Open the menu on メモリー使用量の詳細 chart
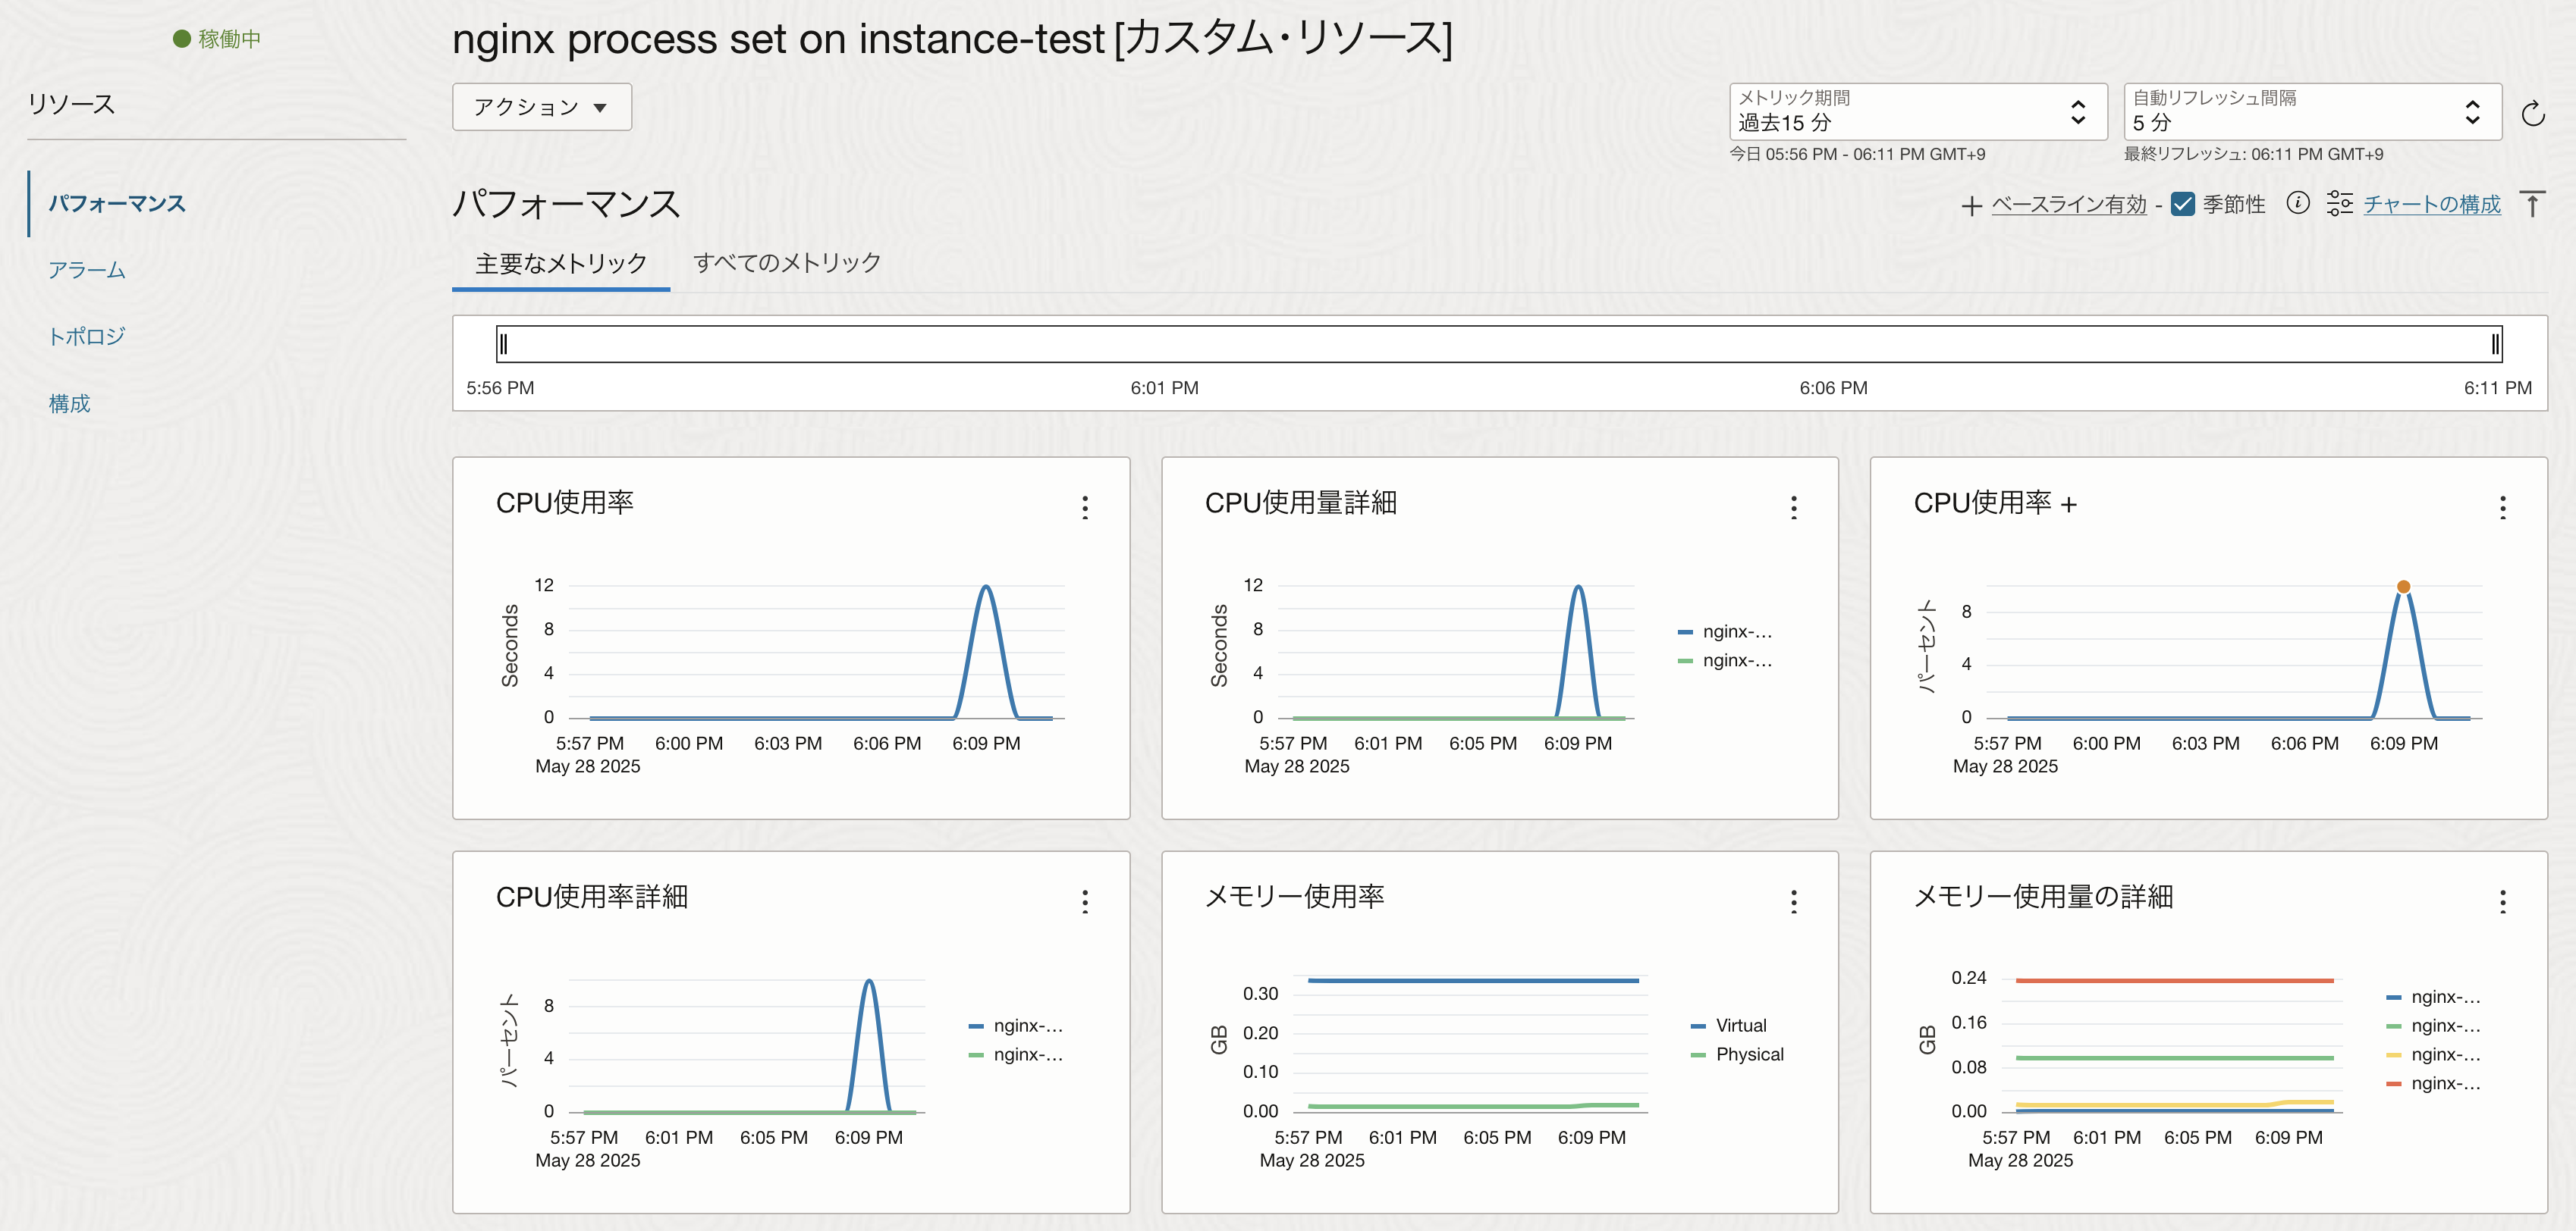The image size is (2576, 1231). click(2503, 901)
